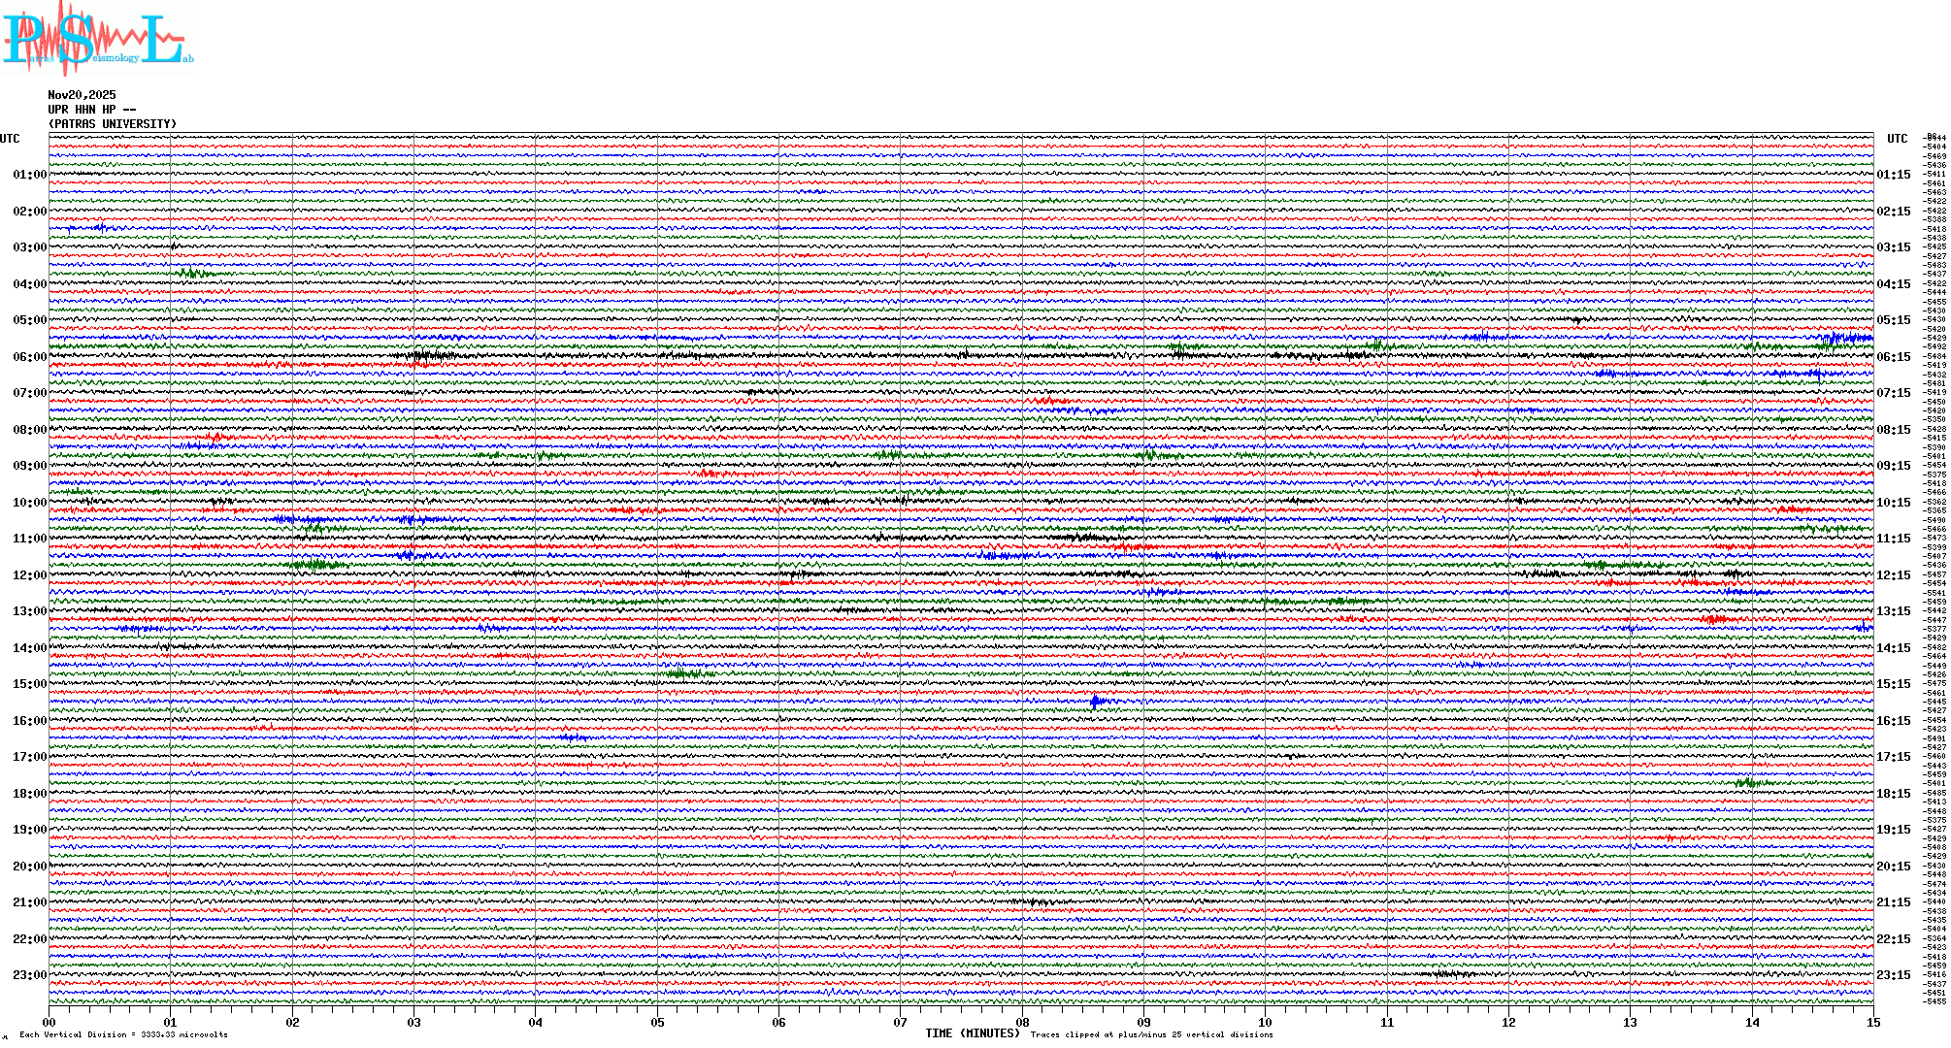1951x1048 pixels.
Task: Select the 05:15 time label on right
Action: click(x=1893, y=320)
